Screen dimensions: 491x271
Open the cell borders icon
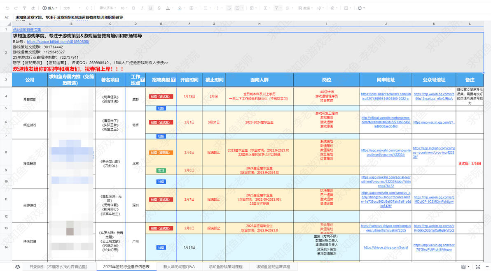[191, 8]
